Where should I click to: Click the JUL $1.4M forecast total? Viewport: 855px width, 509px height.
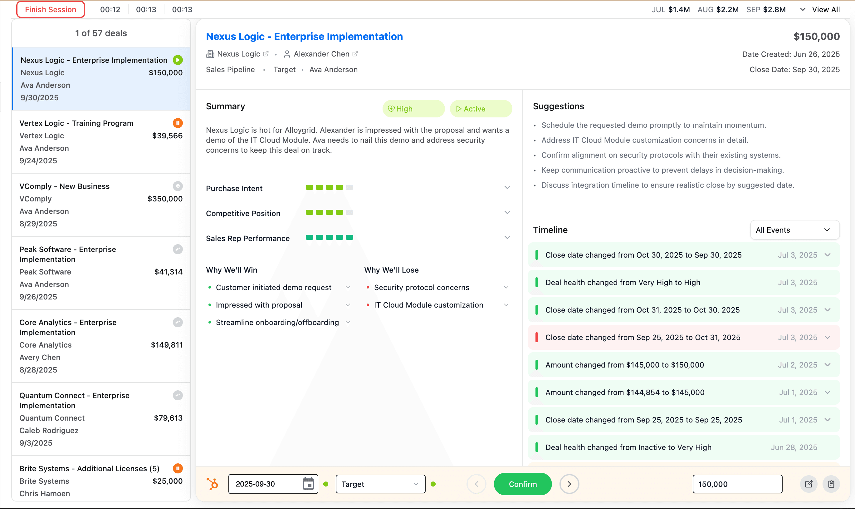(x=671, y=10)
